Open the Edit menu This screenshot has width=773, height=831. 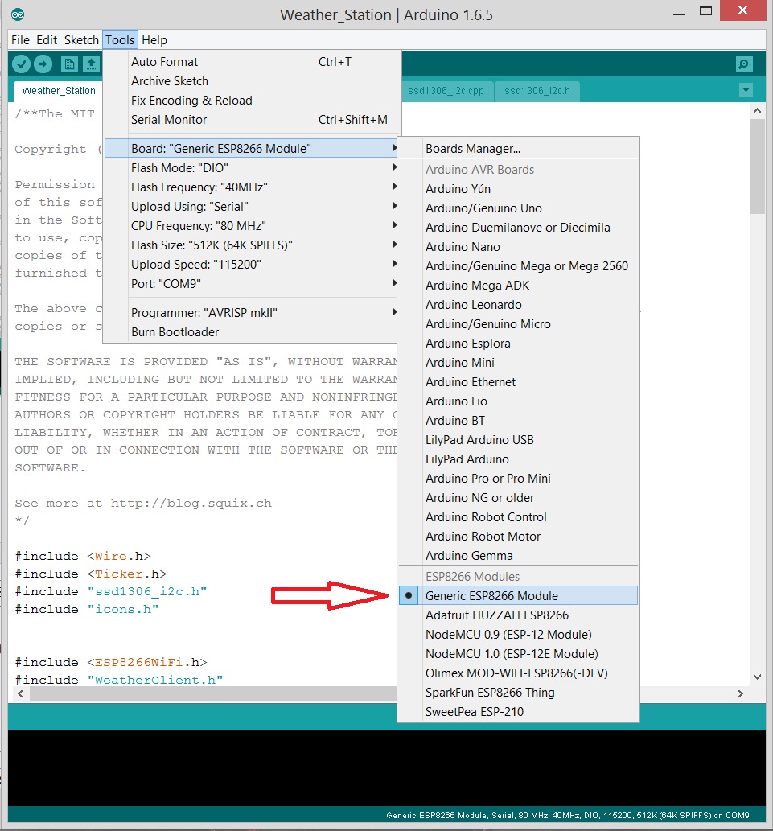point(47,39)
